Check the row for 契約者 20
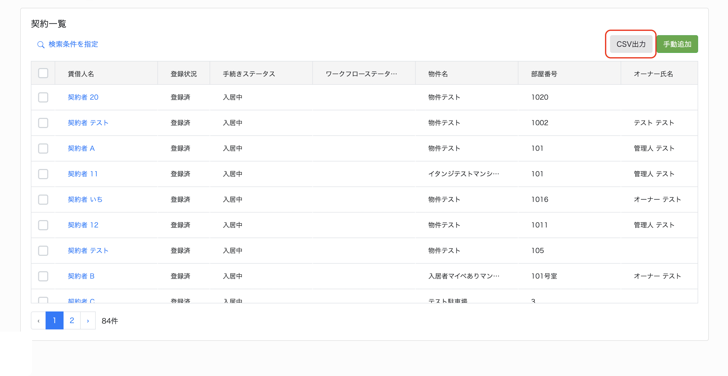Viewport: 728px width, 376px height. coord(43,98)
